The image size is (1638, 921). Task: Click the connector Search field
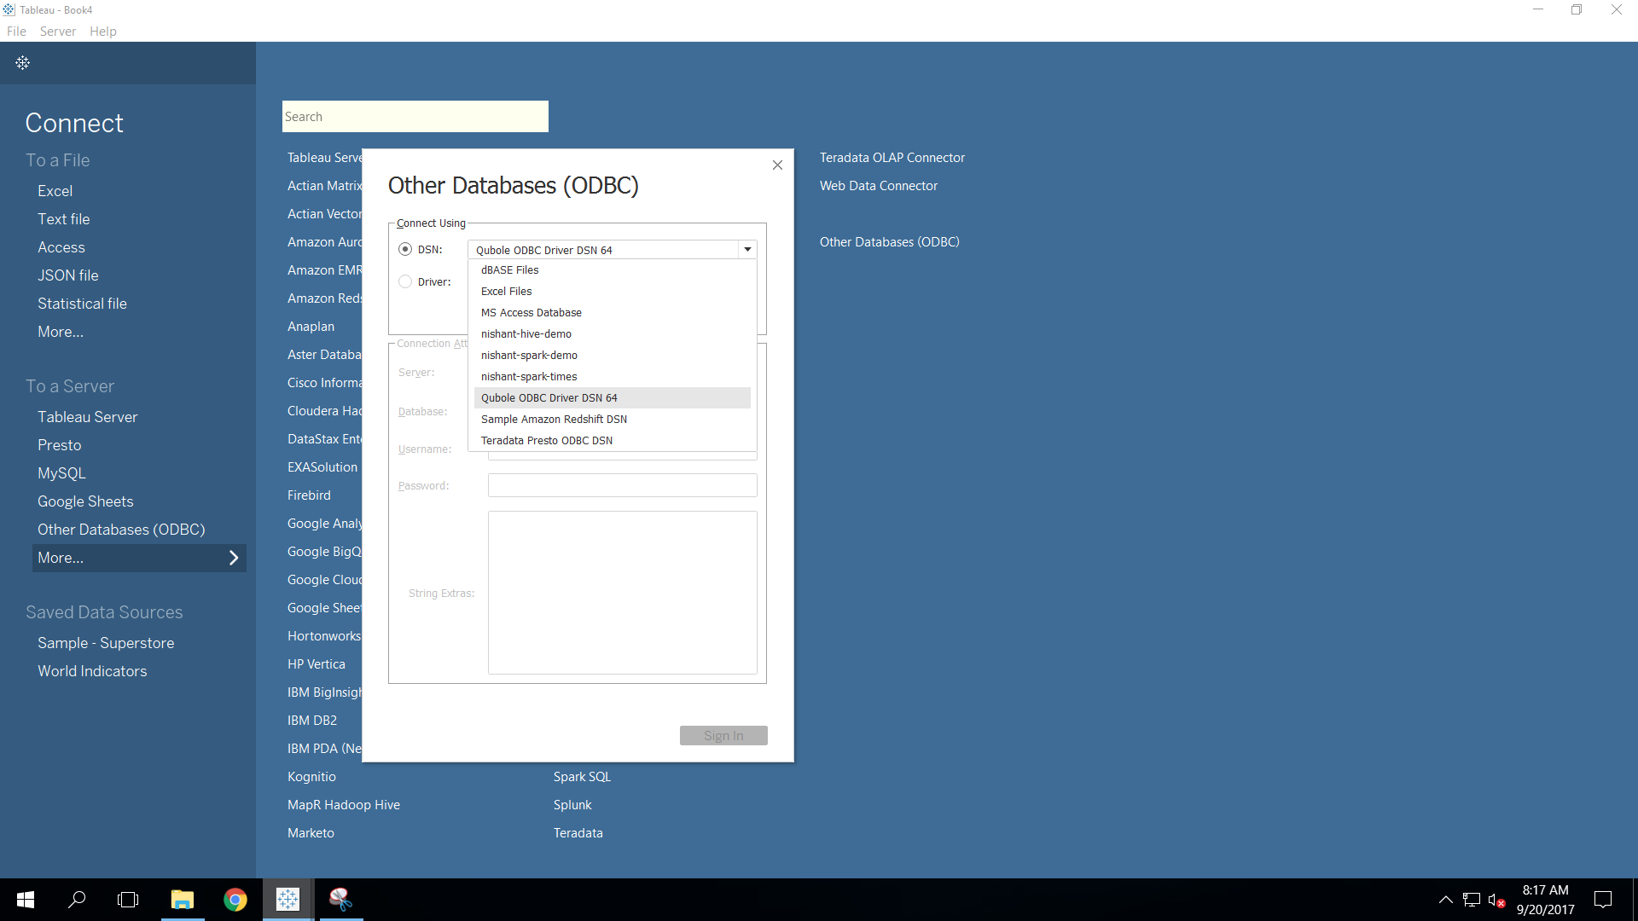[415, 117]
